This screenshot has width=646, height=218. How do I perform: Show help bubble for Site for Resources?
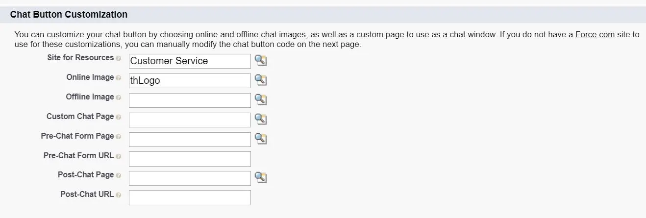[x=118, y=58]
